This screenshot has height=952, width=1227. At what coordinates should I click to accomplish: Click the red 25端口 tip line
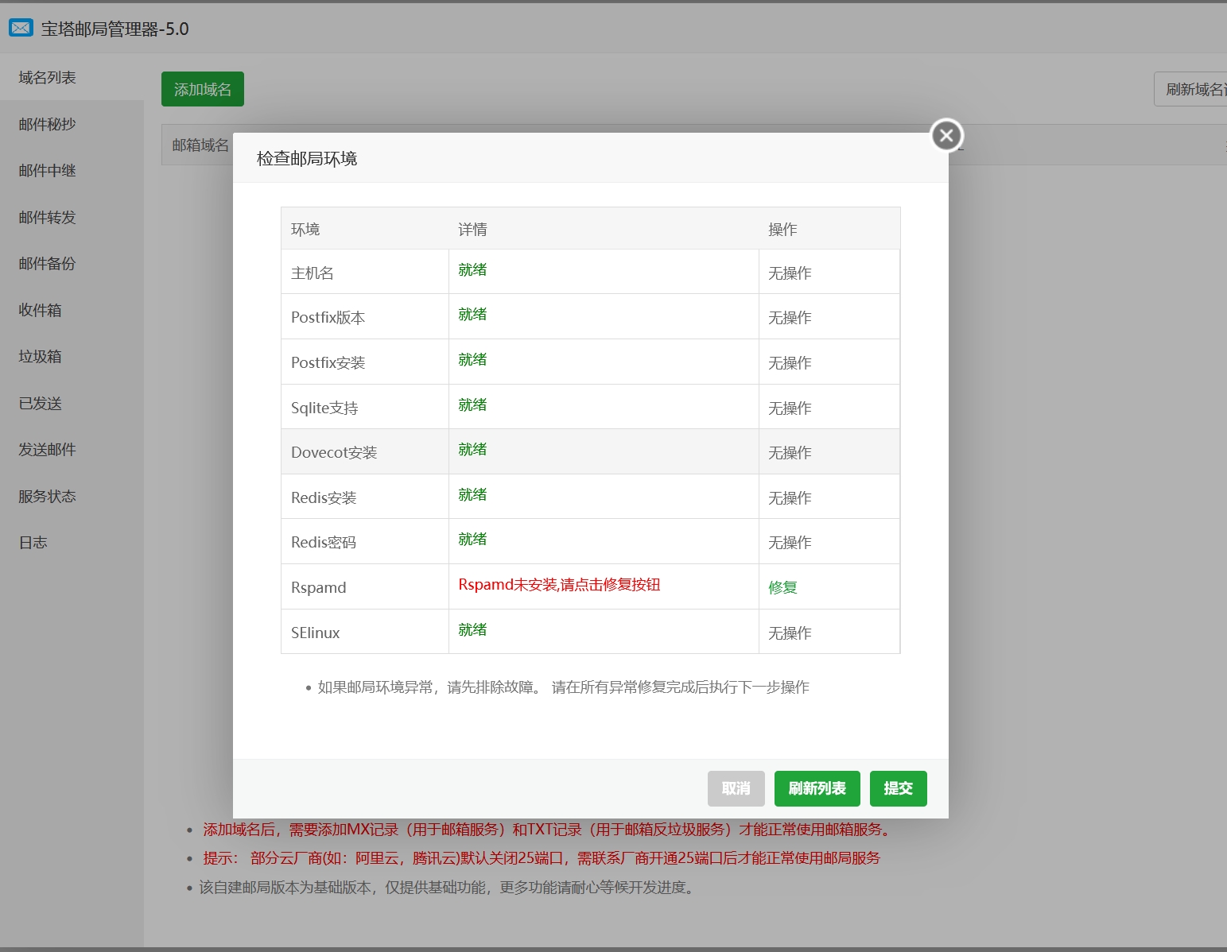(x=542, y=857)
